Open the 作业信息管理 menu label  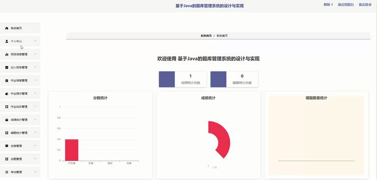[19, 81]
